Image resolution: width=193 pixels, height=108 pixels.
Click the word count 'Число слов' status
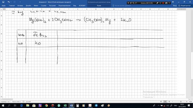[16, 102]
